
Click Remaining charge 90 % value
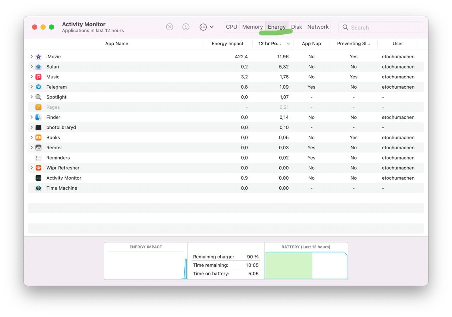253,257
